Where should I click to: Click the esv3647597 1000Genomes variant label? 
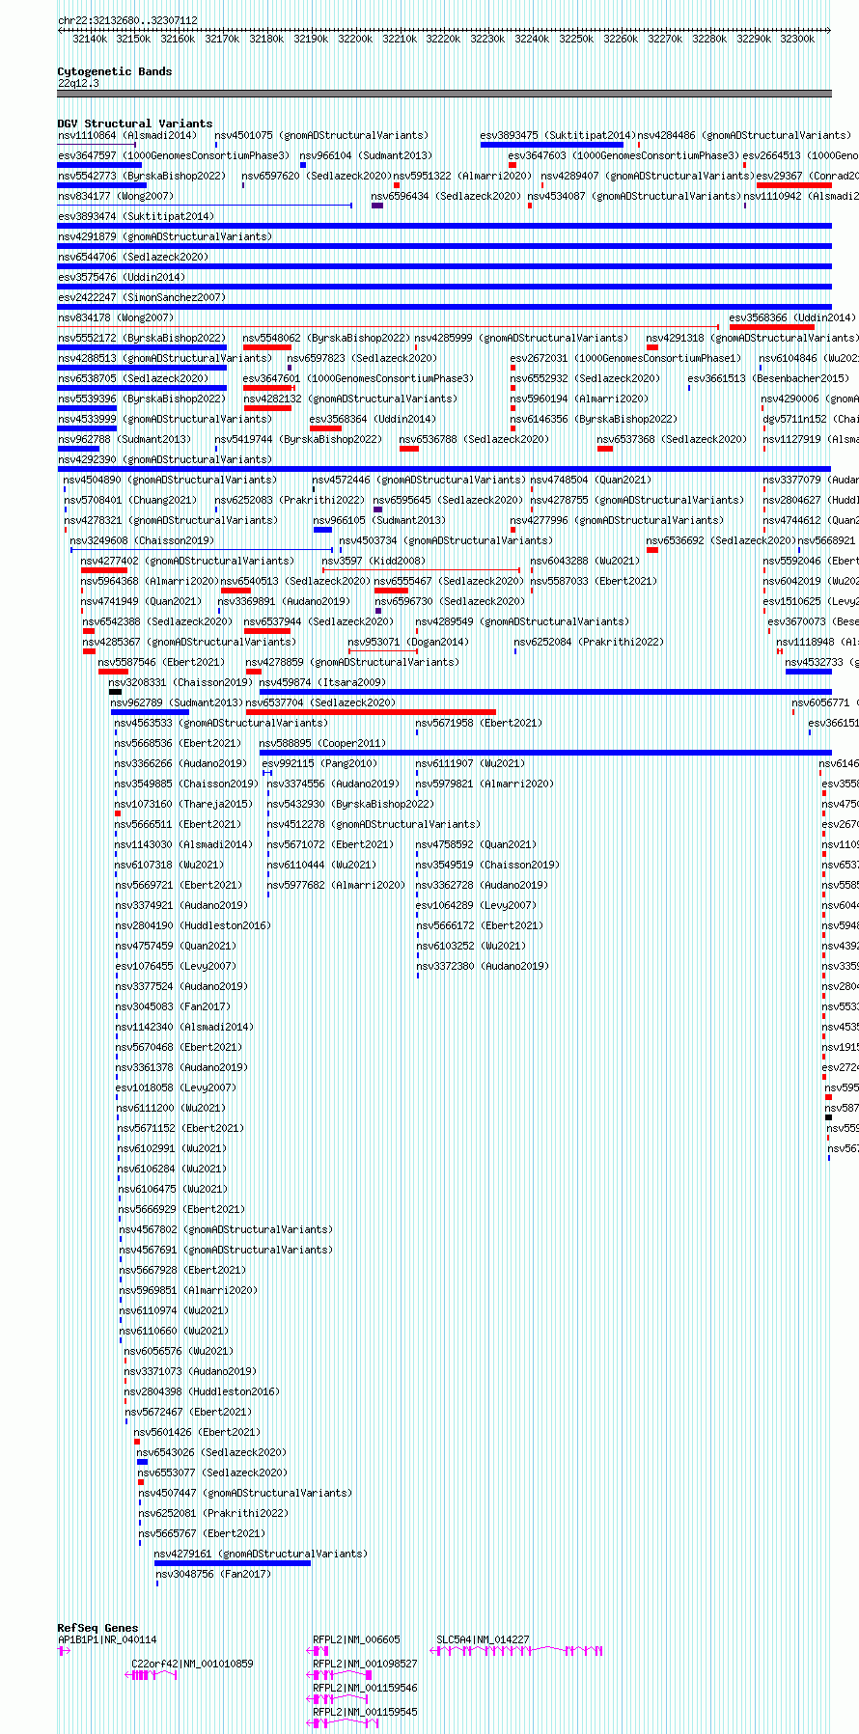[x=174, y=156]
